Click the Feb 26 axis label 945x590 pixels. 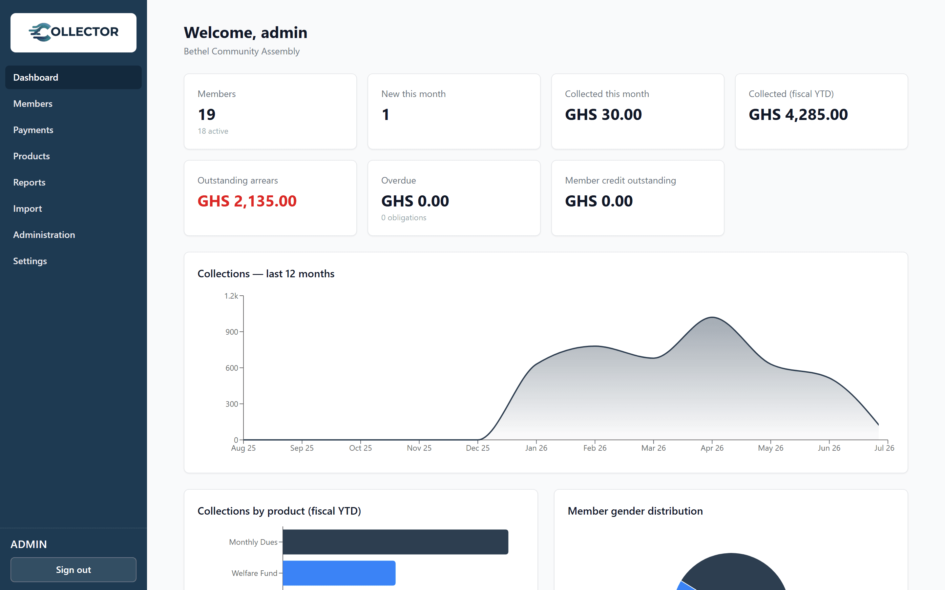click(594, 448)
